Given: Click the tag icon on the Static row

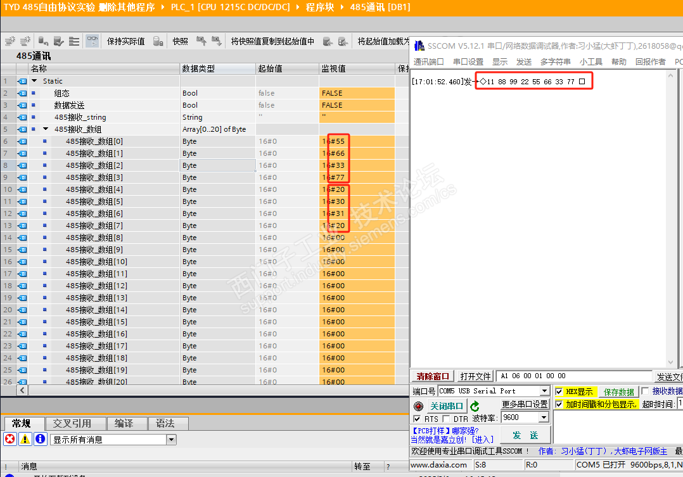Looking at the screenshot, I should [22, 81].
